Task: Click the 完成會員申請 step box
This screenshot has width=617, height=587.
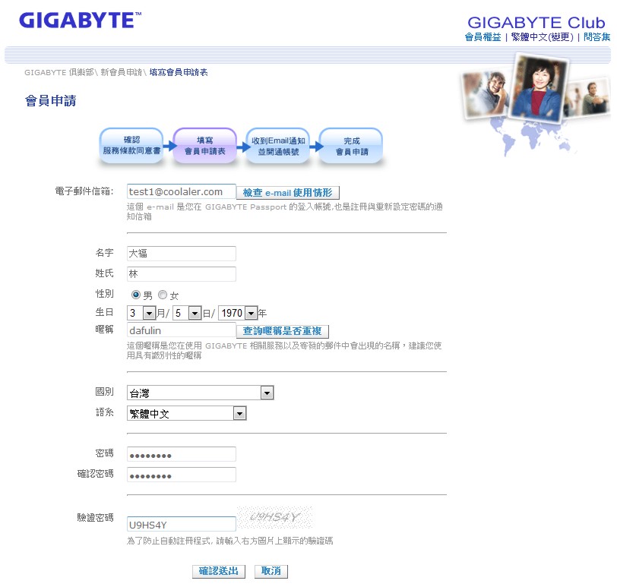Action: pos(351,146)
